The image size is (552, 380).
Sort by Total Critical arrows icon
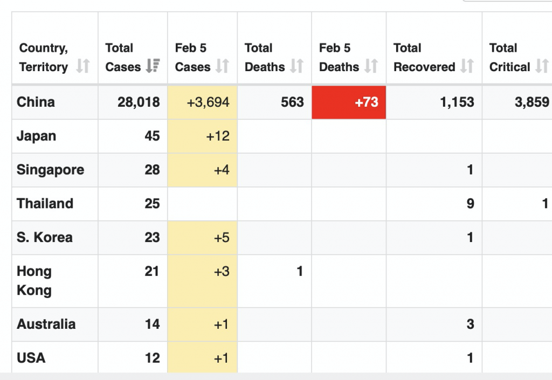(542, 66)
